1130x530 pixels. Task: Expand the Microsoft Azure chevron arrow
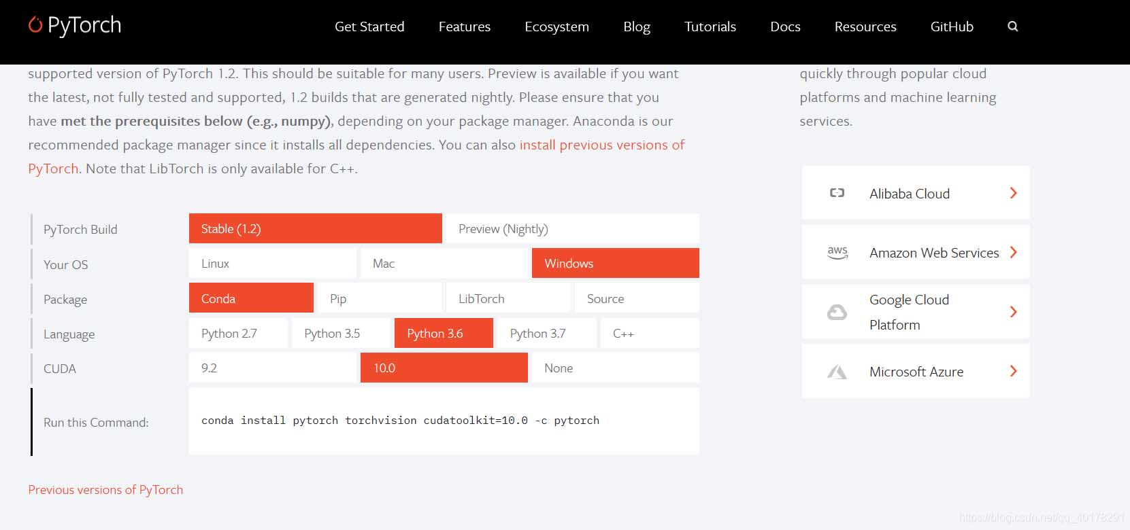tap(1013, 371)
